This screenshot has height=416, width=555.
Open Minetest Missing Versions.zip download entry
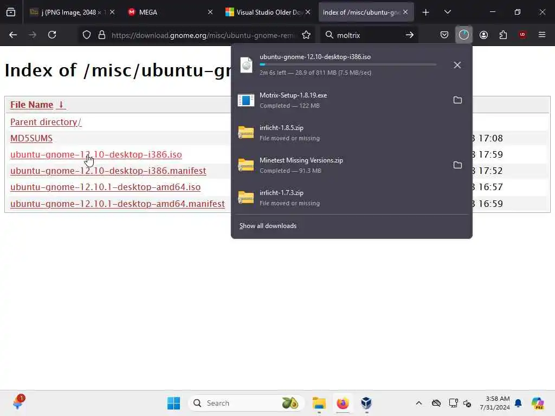340,166
